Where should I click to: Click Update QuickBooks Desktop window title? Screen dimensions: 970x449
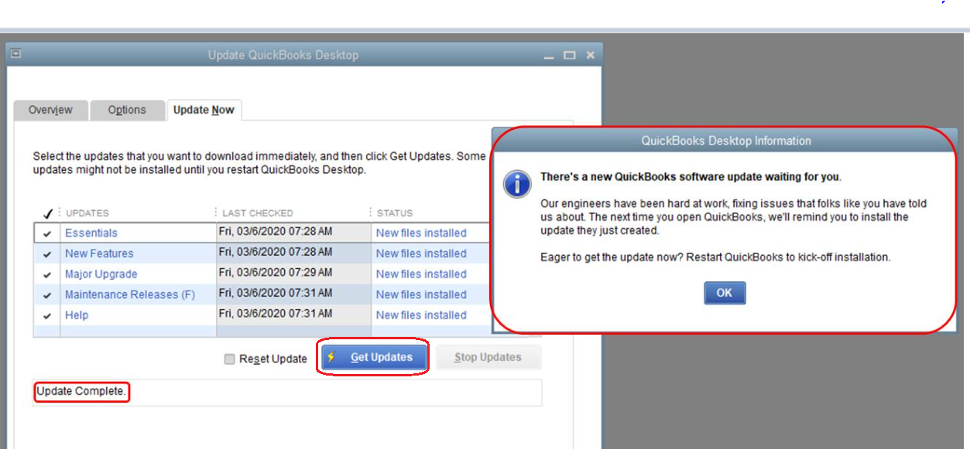283,56
